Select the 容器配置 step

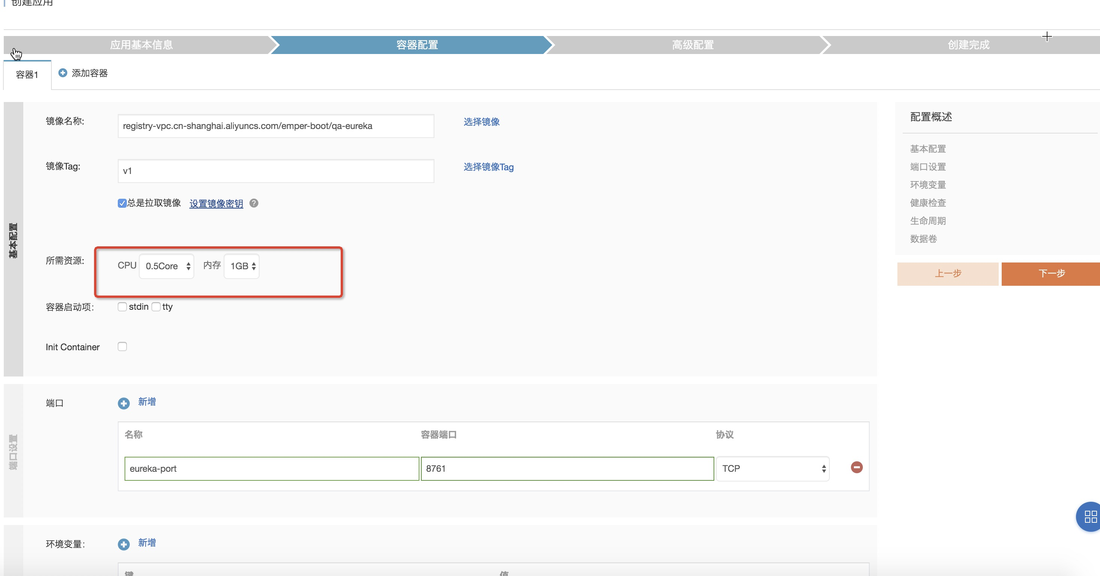tap(417, 45)
